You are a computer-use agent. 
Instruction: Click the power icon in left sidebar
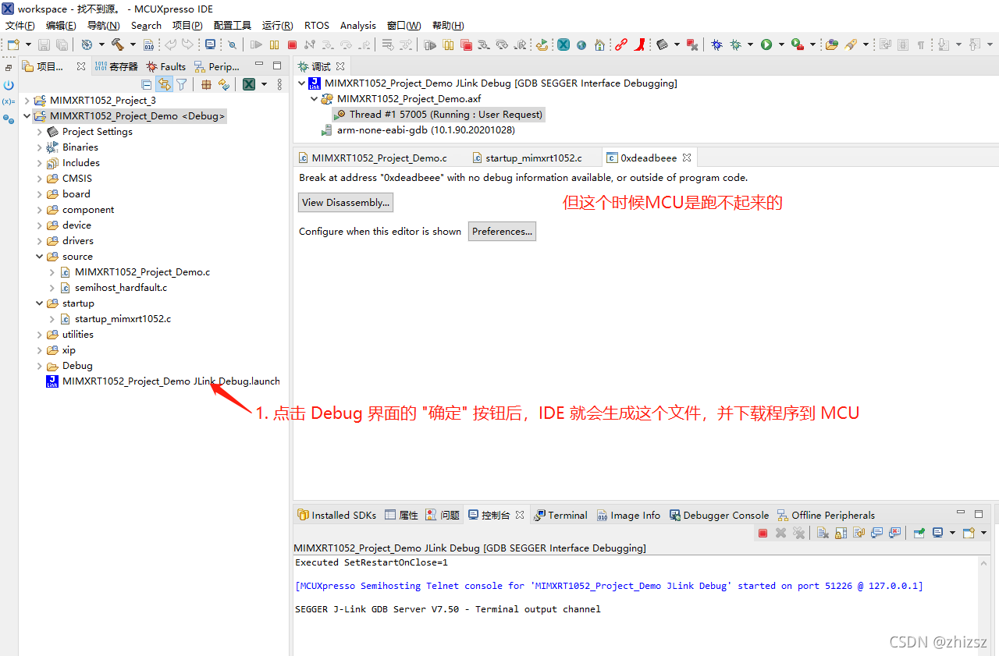8,85
